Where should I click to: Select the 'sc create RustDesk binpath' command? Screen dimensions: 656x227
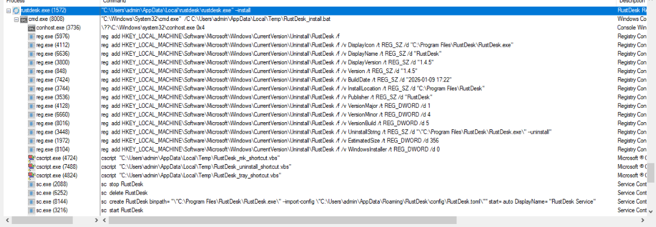click(x=348, y=202)
